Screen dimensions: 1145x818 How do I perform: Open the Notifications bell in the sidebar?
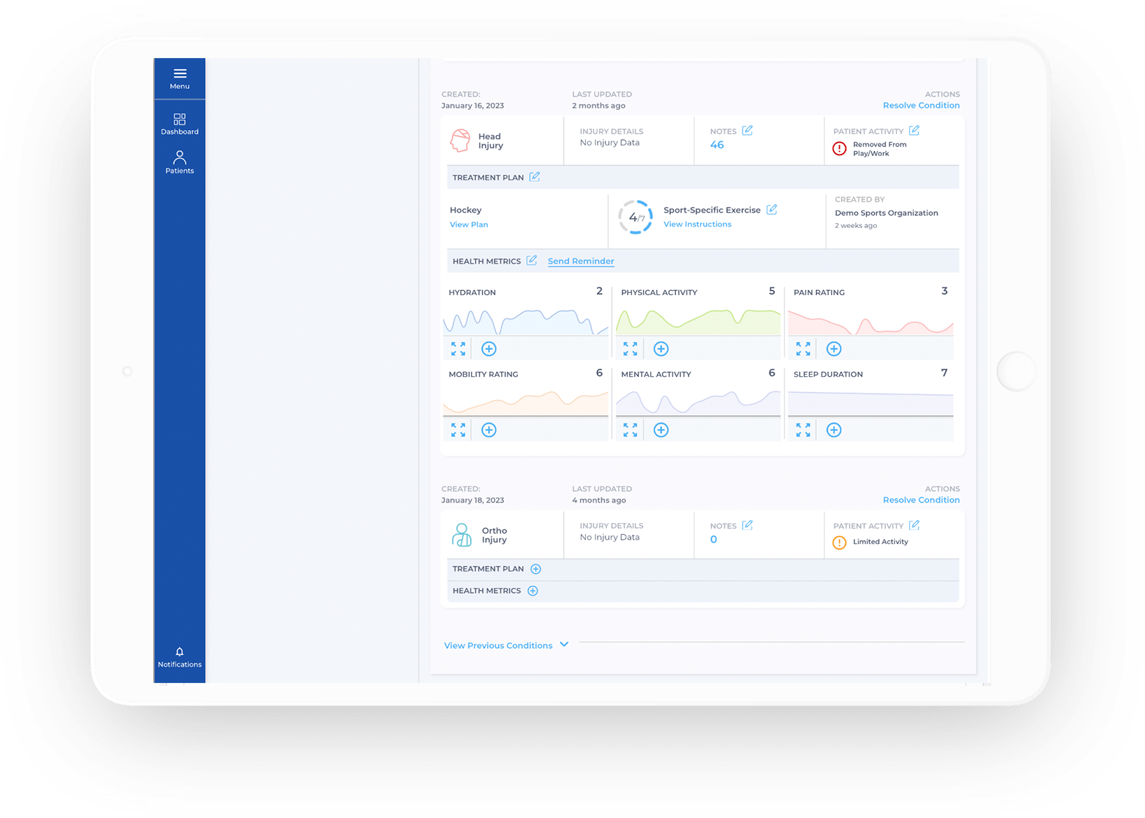tap(179, 657)
